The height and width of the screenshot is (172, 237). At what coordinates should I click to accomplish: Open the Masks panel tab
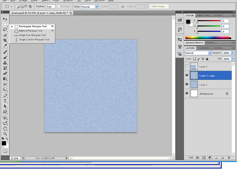point(210,43)
